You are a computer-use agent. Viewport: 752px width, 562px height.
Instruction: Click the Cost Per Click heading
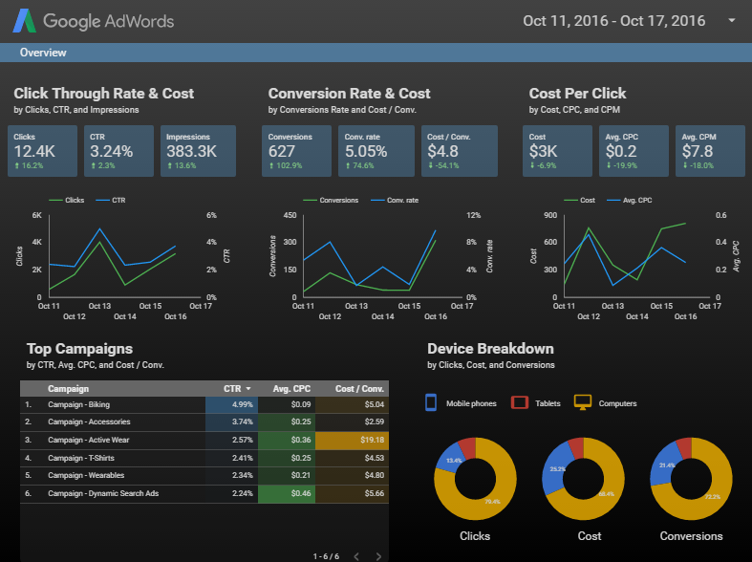tap(577, 93)
